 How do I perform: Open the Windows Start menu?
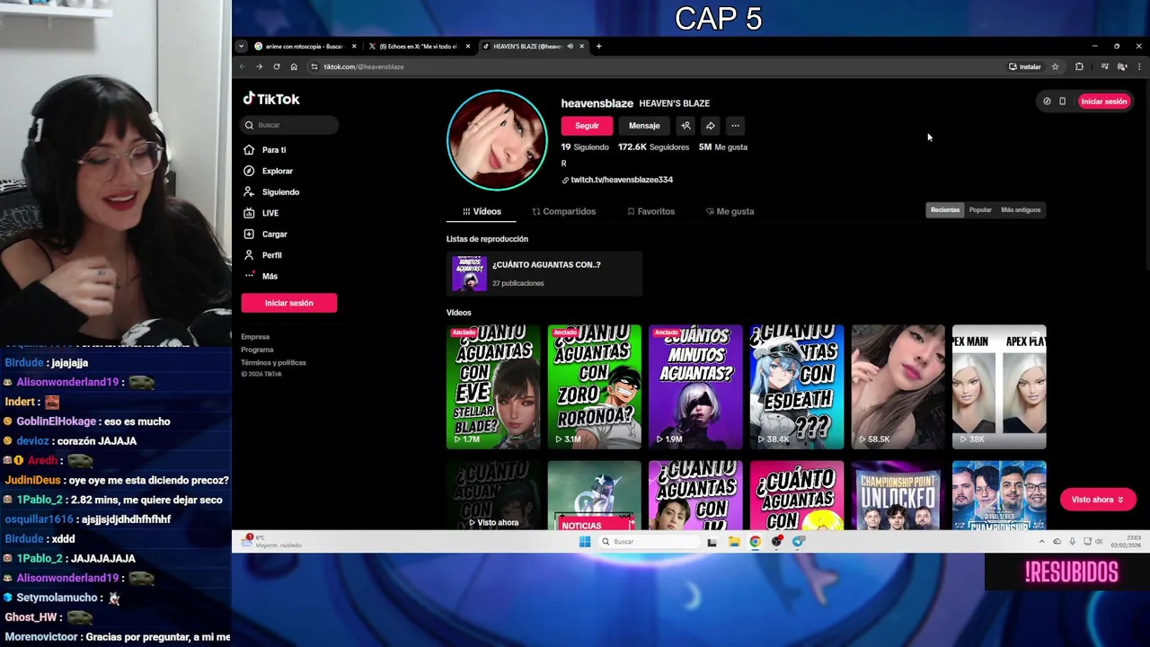point(585,541)
